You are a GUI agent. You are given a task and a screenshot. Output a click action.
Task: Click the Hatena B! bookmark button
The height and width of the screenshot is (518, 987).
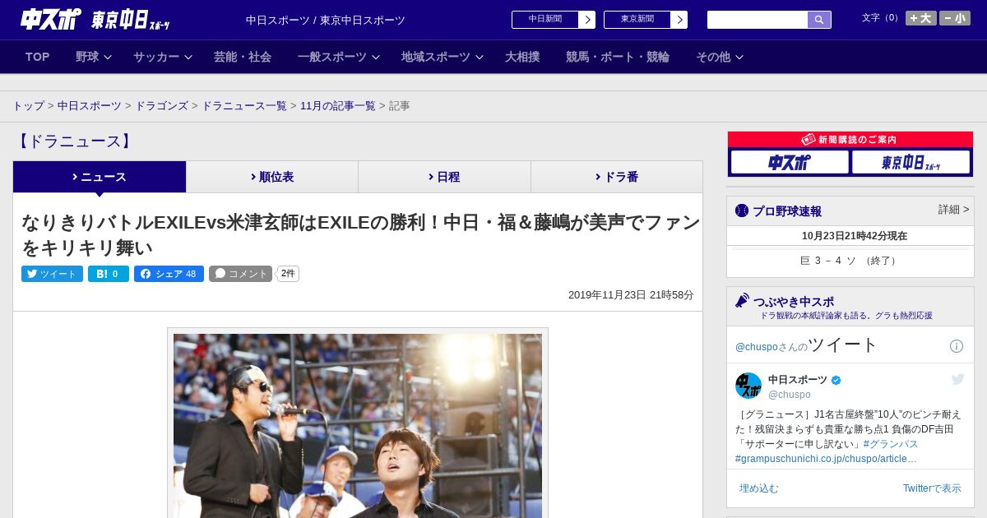tap(109, 274)
